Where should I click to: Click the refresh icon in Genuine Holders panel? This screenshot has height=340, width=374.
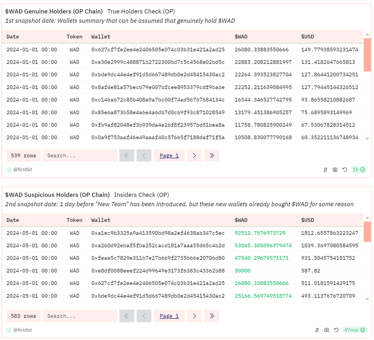tap(344, 170)
